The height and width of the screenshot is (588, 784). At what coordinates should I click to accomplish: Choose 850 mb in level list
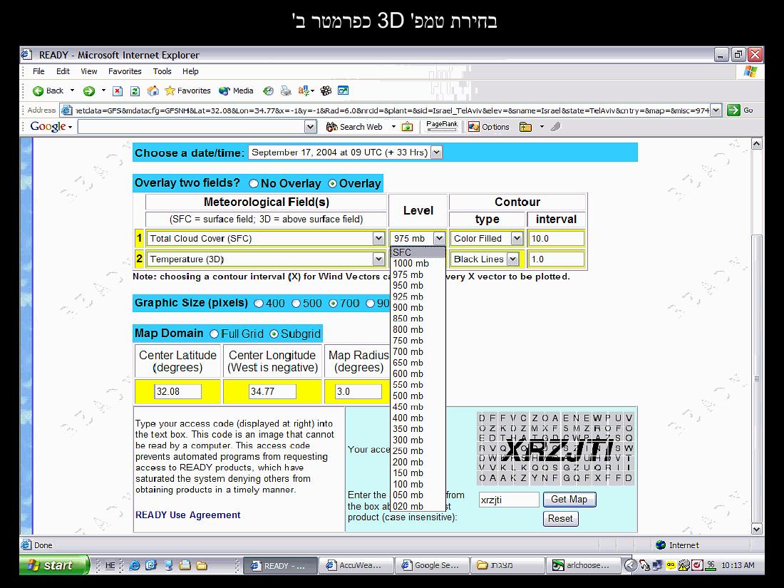click(418, 319)
